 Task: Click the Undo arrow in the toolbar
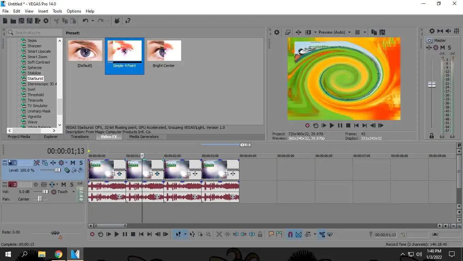85,21
